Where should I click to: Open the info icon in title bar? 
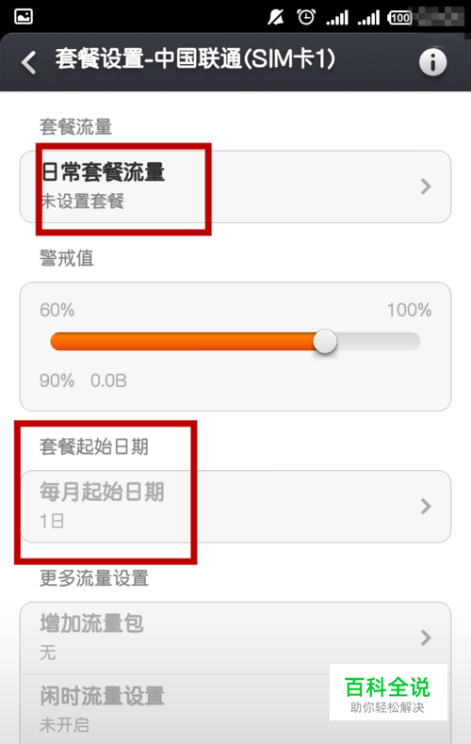click(432, 63)
